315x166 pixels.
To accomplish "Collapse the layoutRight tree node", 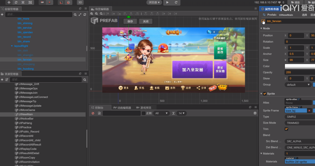I will coord(12,46).
